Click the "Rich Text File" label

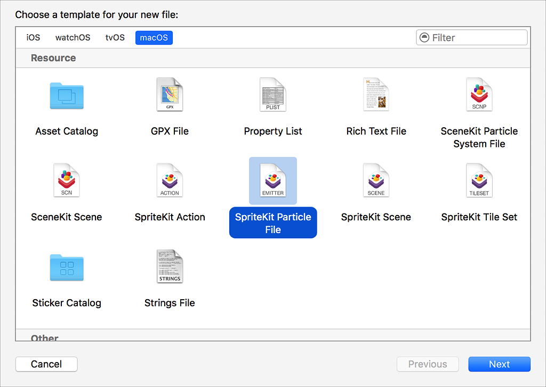click(x=376, y=131)
